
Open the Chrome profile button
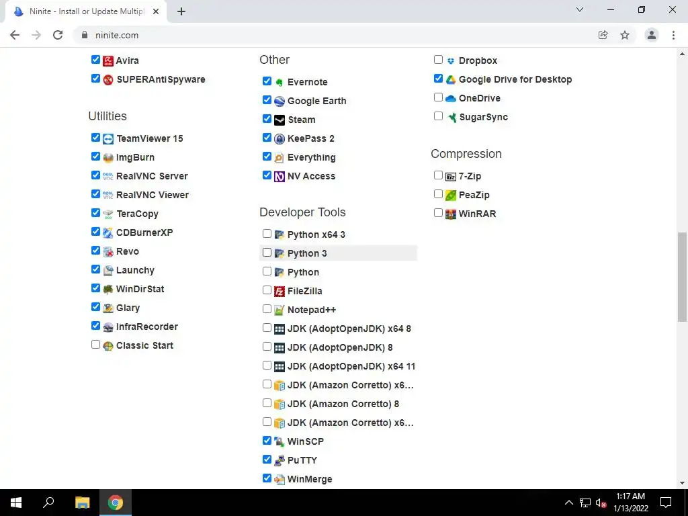[x=652, y=35]
